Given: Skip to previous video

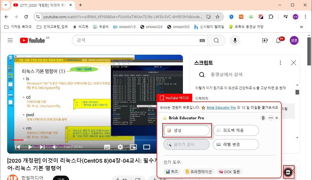Looking at the screenshot, I should 18,147.
